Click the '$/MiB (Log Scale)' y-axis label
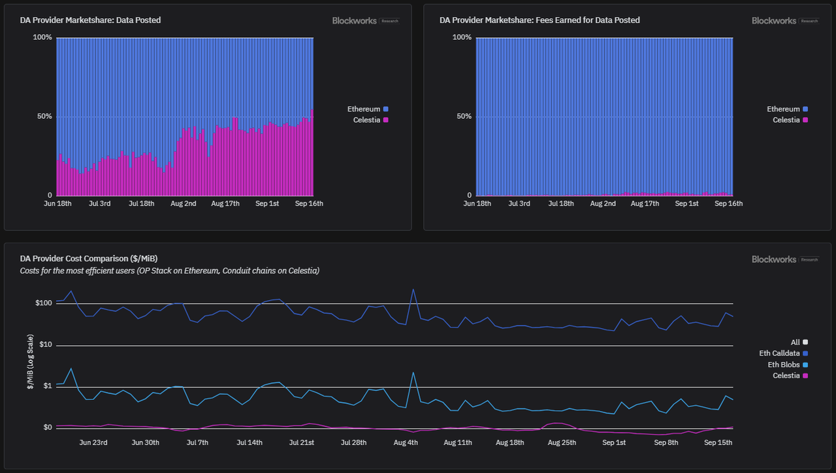 click(x=30, y=361)
